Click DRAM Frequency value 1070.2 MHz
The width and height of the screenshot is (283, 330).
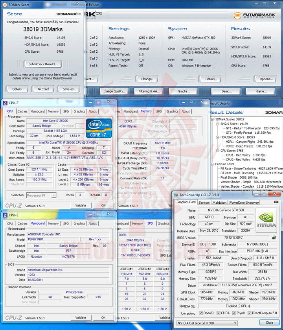pos(162,143)
